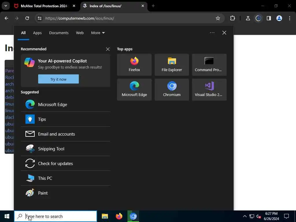296x222 pixels.
Task: Launch Command Prompt tile
Action: 209,65
